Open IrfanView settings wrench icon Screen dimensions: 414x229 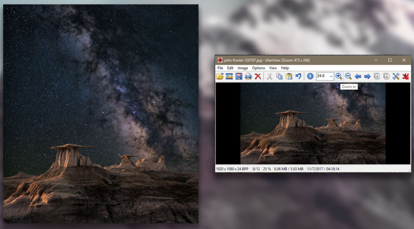tap(396, 76)
